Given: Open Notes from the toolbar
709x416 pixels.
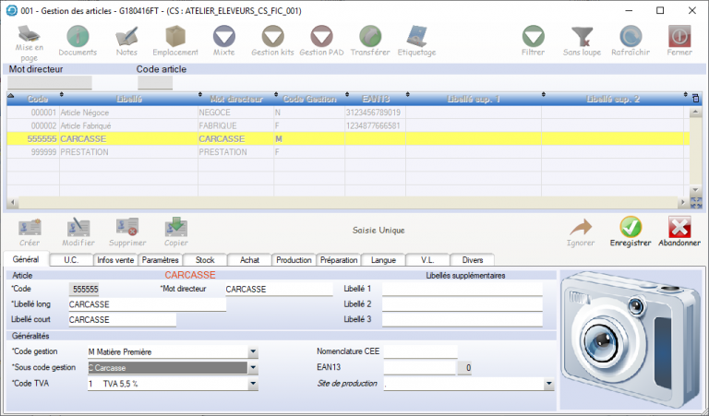Looking at the screenshot, I should click(x=126, y=36).
